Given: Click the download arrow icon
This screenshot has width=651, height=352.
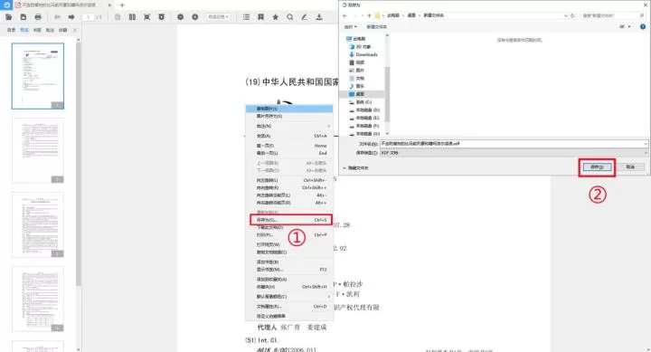Looking at the screenshot, I should click(x=319, y=17).
